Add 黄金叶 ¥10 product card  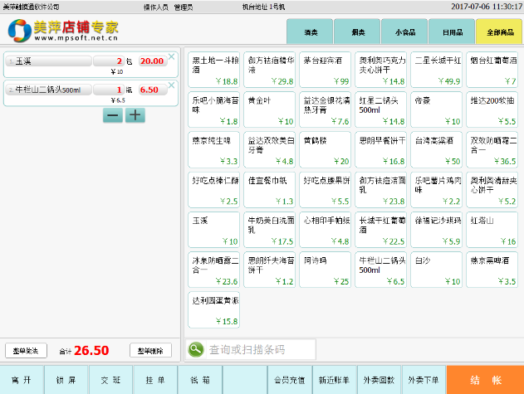(270, 109)
